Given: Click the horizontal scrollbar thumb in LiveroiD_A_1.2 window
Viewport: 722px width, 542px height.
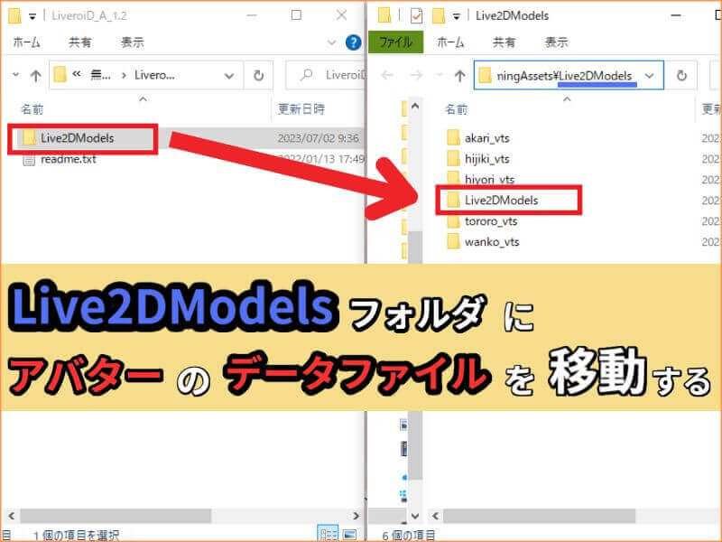Looking at the screenshot, I should pyautogui.click(x=116, y=516).
